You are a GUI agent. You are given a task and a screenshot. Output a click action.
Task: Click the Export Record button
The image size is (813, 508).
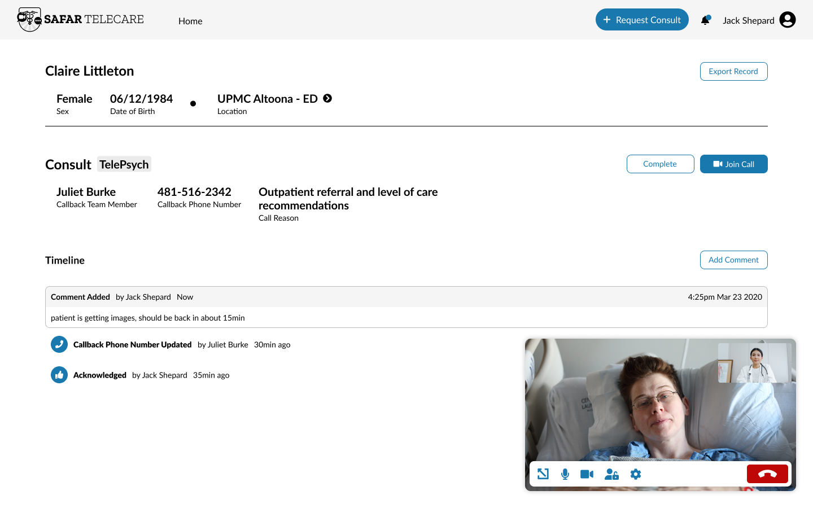click(x=733, y=71)
